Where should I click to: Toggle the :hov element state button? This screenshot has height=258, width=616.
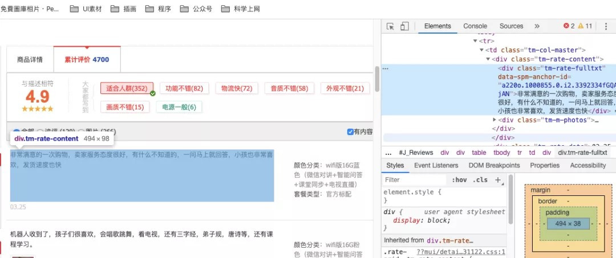[x=459, y=180]
